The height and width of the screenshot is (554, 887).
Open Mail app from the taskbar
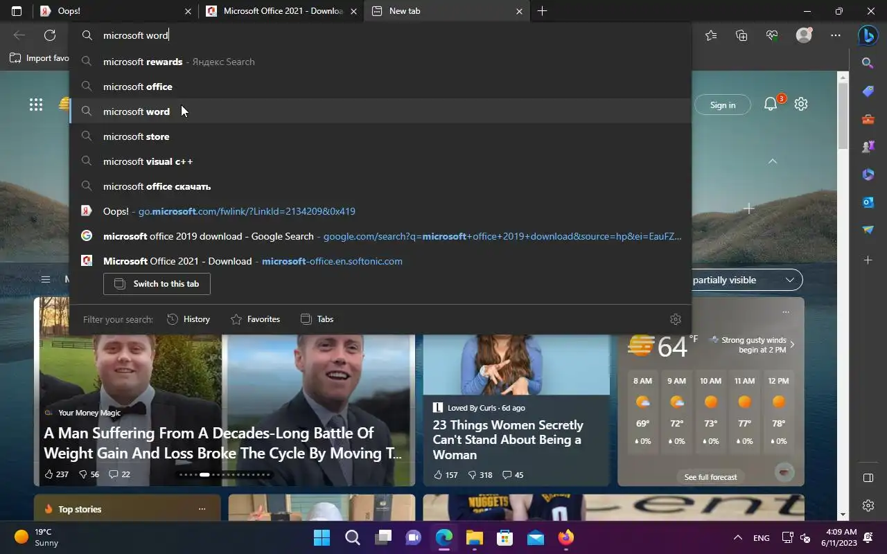[x=536, y=537]
